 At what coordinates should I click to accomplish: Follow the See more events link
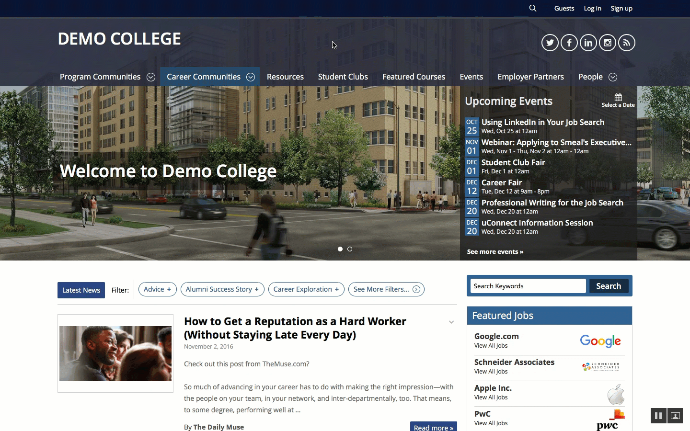pyautogui.click(x=495, y=251)
